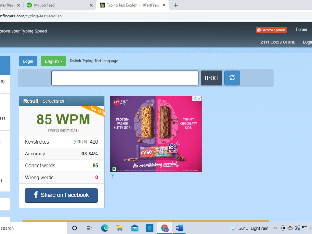Open the Mail app from the taskbar
Image resolution: width=312 pixels, height=234 pixels.
[134, 228]
